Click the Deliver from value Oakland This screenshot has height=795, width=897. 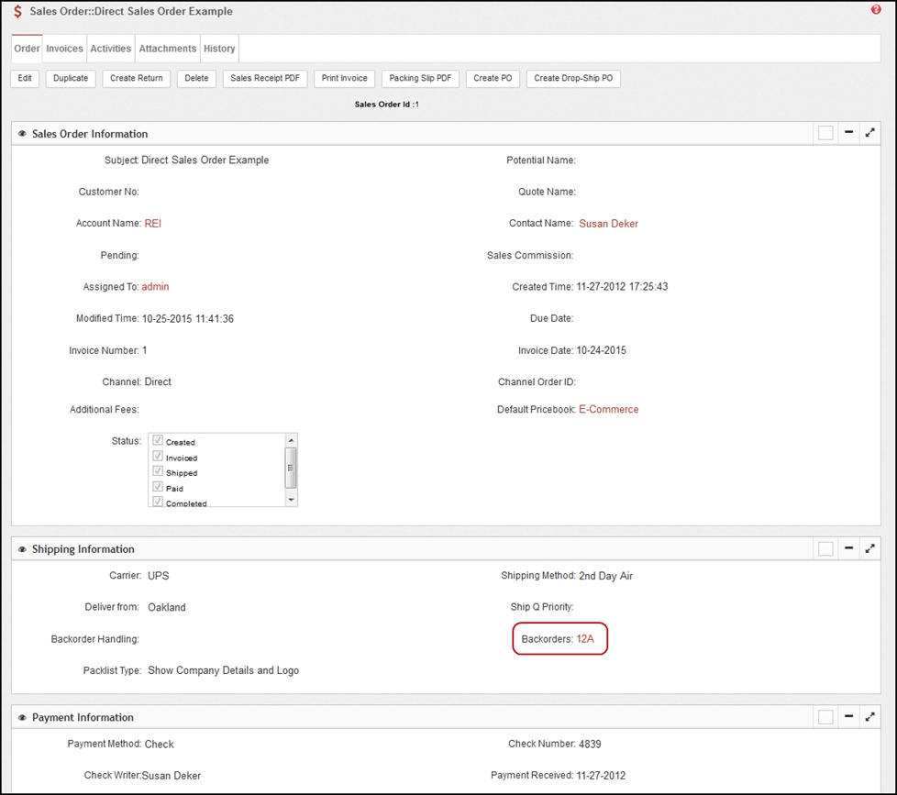[x=167, y=607]
